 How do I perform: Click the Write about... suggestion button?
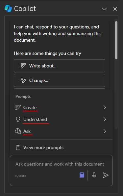coord(60,66)
